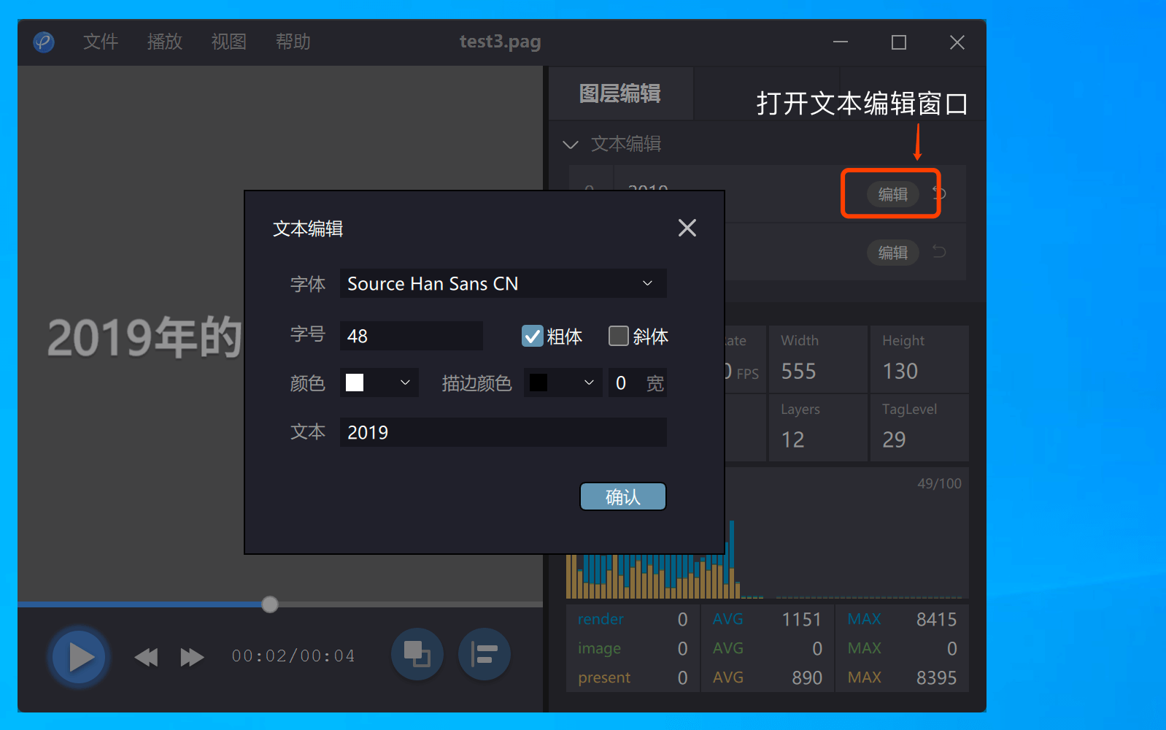
Task: Click the render AVG value 1151
Action: coord(802,620)
